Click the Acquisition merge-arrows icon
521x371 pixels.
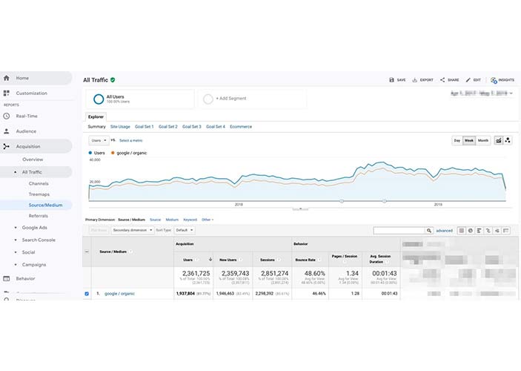pos(7,146)
